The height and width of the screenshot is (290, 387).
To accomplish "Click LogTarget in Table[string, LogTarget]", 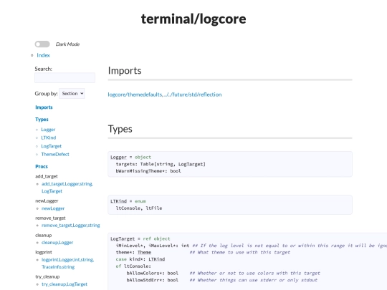I will click(x=191, y=164).
